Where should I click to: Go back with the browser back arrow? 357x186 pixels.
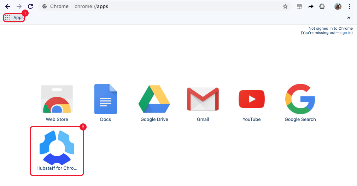[x=8, y=6]
